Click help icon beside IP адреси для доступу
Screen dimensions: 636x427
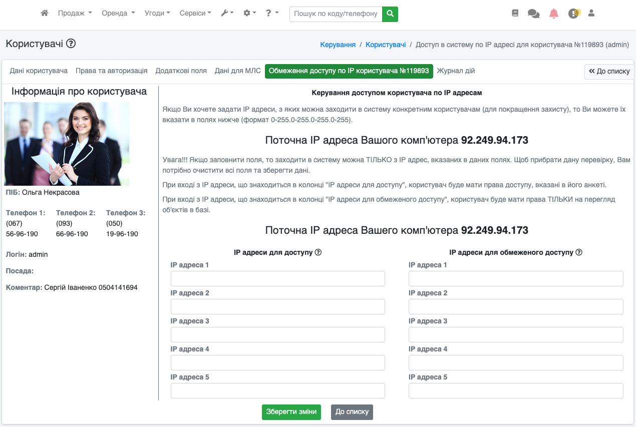click(318, 252)
